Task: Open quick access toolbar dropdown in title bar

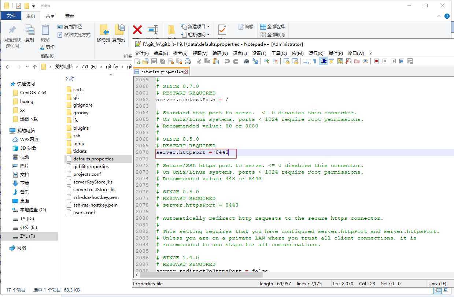Action: (x=33, y=6)
